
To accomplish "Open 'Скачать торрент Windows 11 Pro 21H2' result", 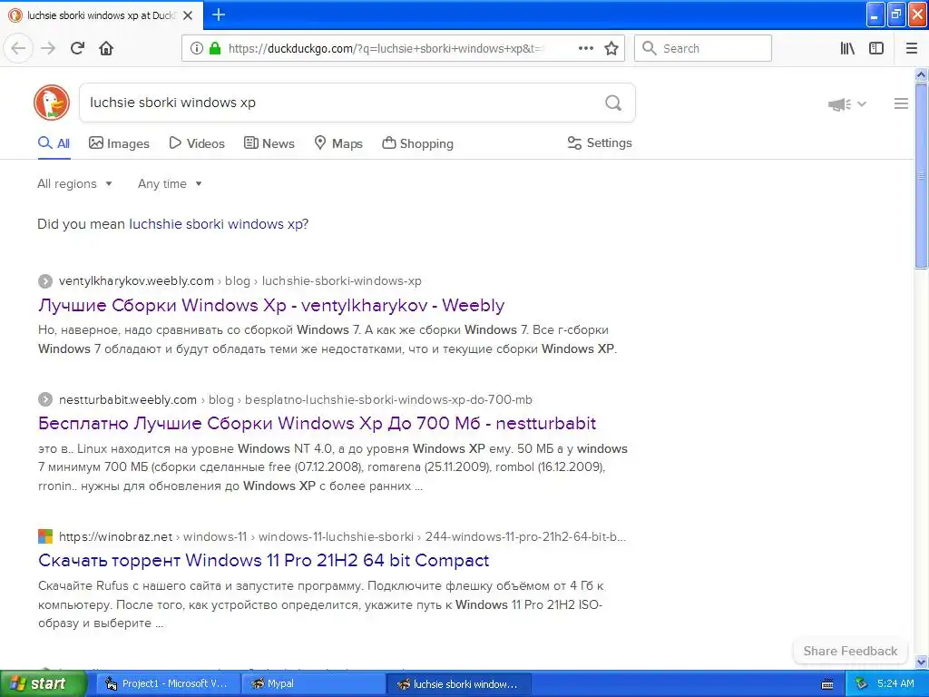I will coord(264,560).
